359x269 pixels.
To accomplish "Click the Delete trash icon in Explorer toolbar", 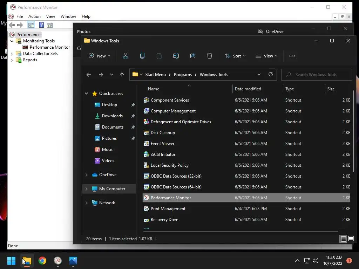I will pyautogui.click(x=210, y=56).
